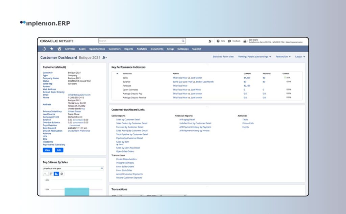Open the Tasks activities link
This screenshot has width=346, height=214.
click(245, 119)
